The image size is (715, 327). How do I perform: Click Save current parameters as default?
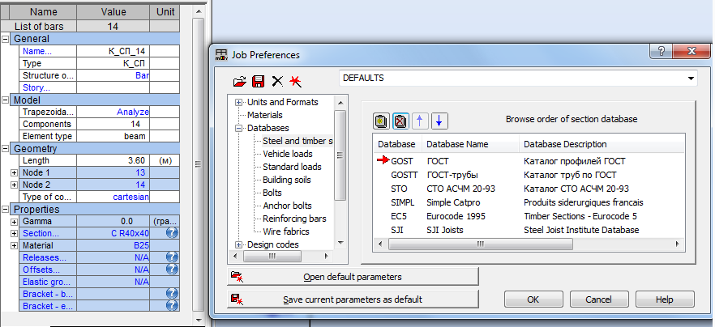click(353, 299)
